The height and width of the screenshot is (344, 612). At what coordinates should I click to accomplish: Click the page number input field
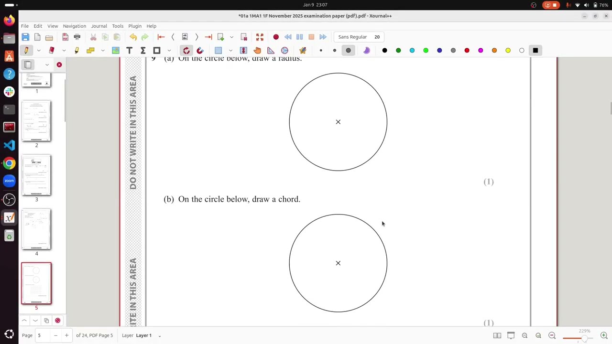coord(43,335)
